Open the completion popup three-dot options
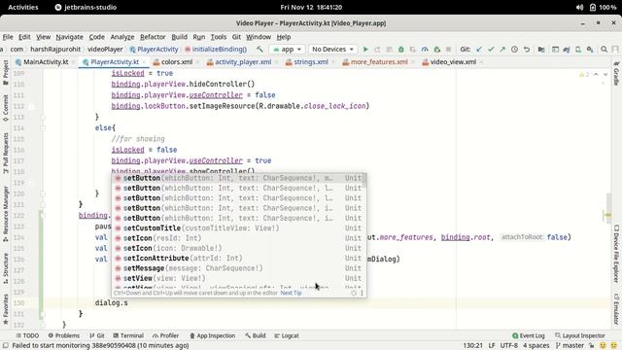 tap(362, 293)
